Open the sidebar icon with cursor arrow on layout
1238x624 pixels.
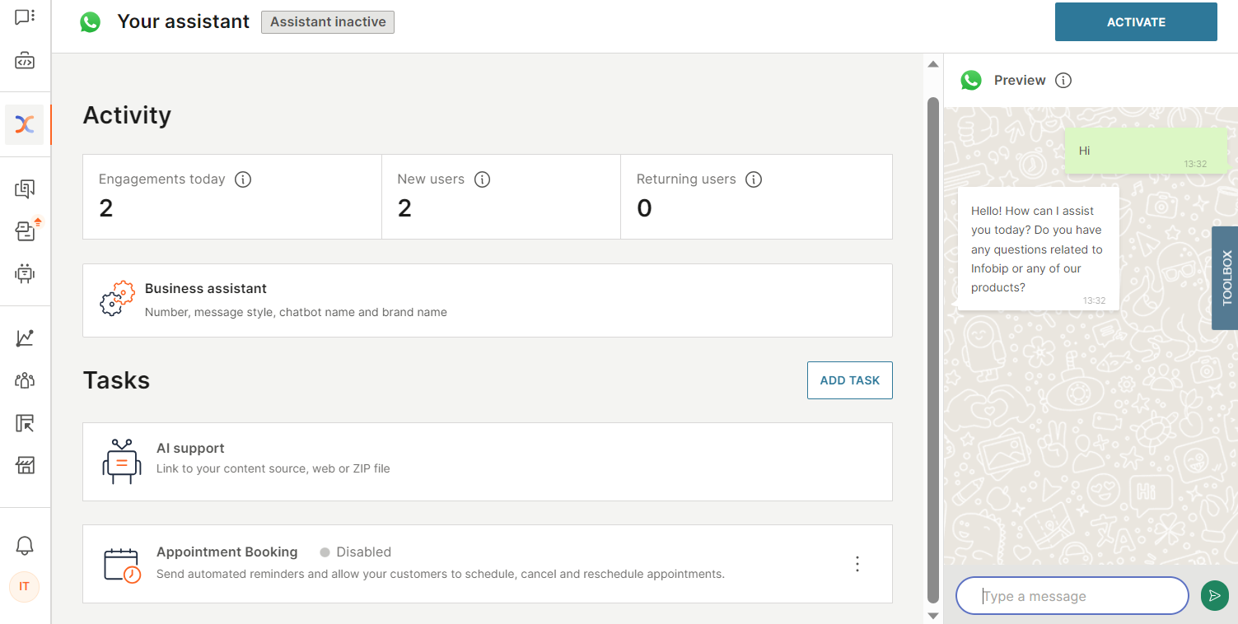[x=25, y=423]
